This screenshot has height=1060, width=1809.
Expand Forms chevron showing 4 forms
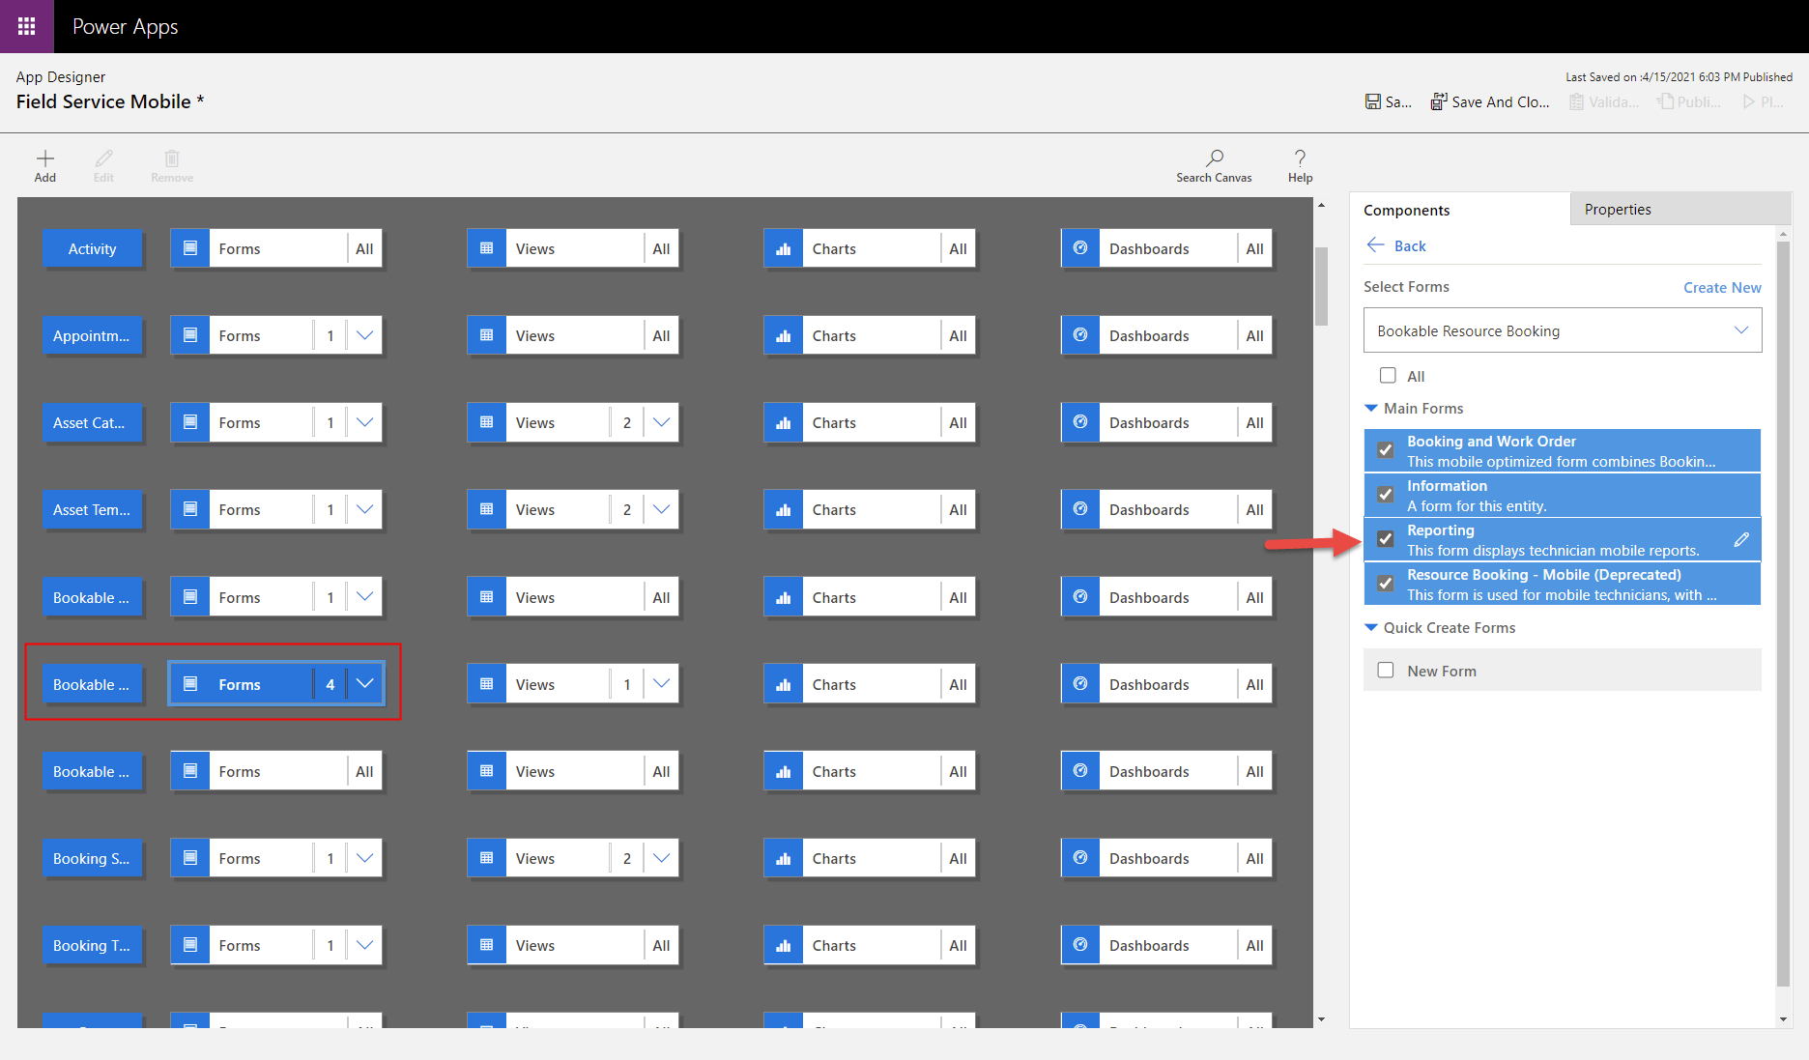pyautogui.click(x=365, y=684)
